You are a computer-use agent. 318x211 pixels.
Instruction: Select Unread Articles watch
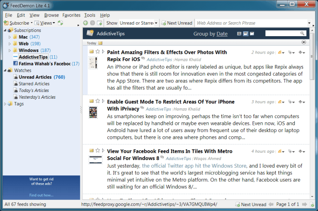point(35,77)
